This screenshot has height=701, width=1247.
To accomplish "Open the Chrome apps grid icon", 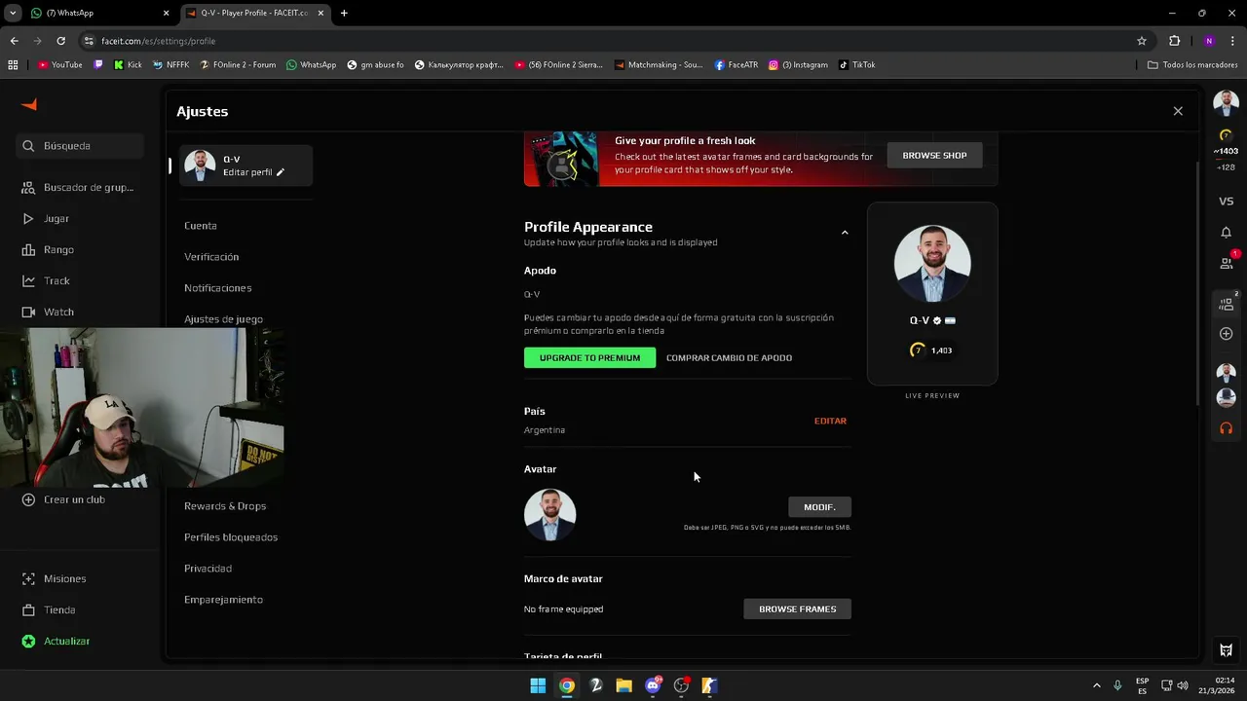I will [13, 65].
